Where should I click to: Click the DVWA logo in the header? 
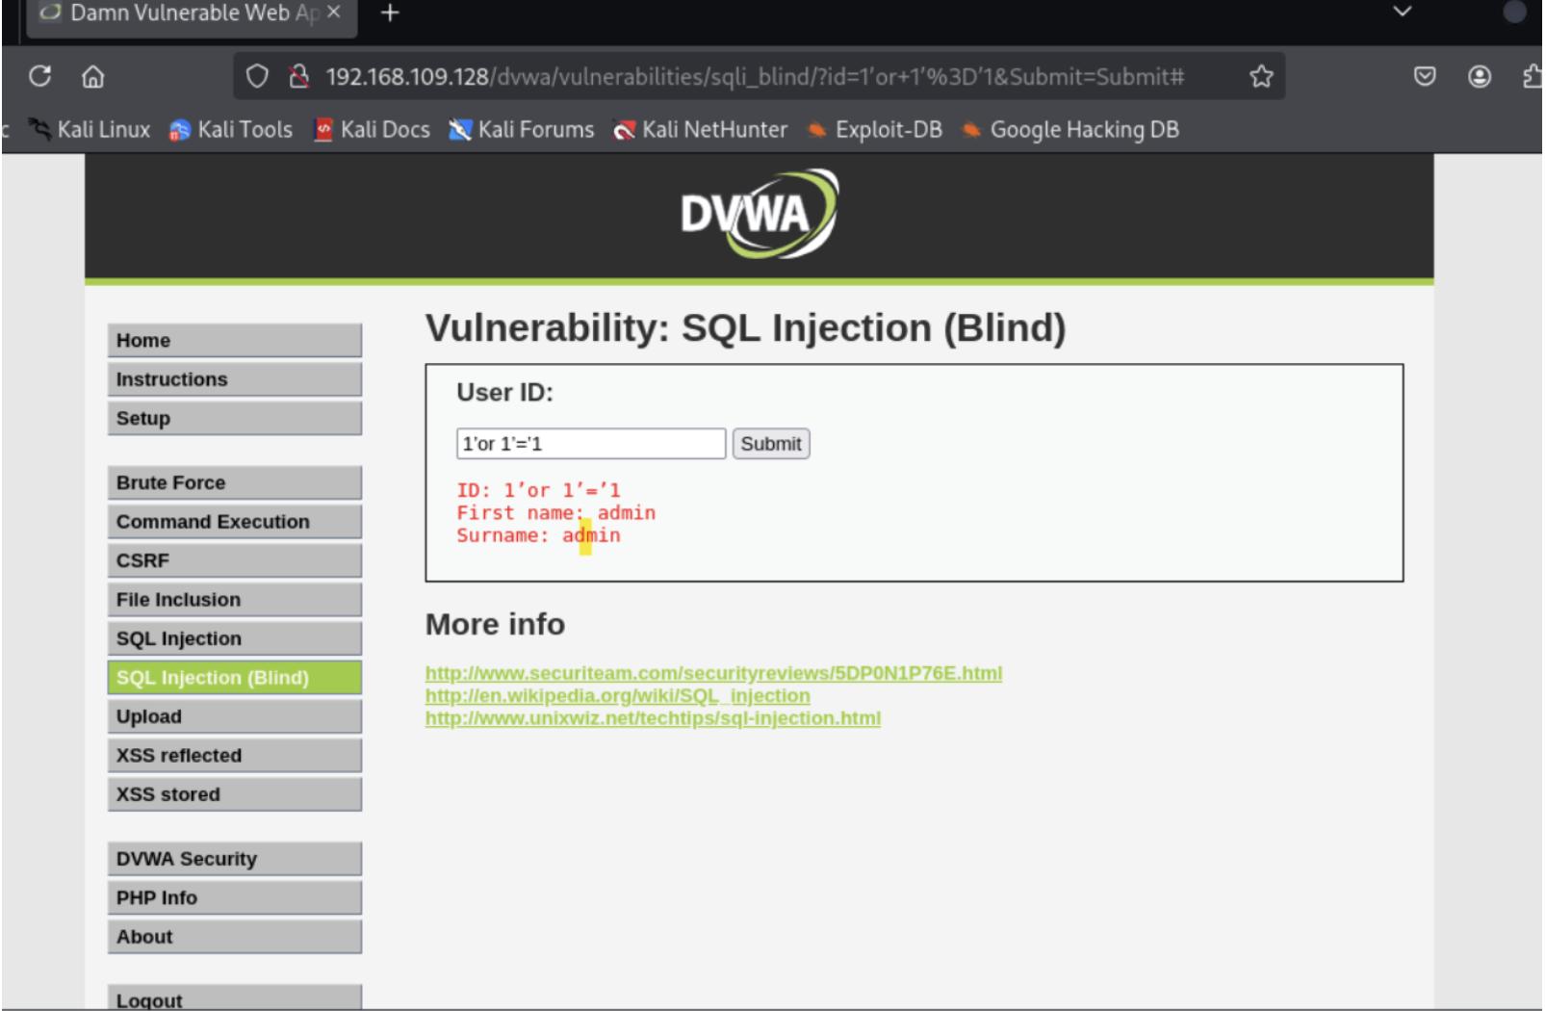pos(759,214)
